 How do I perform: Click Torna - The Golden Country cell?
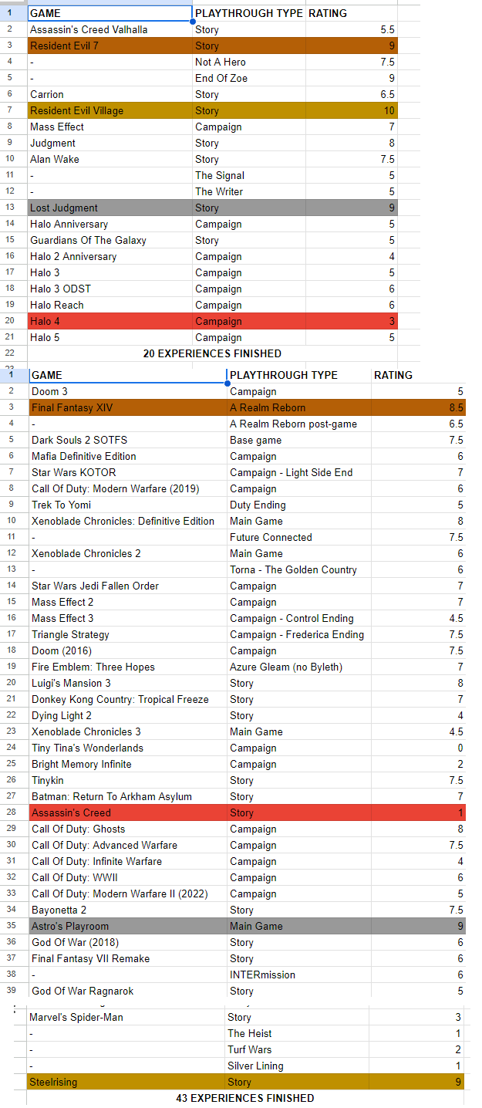pos(298,569)
